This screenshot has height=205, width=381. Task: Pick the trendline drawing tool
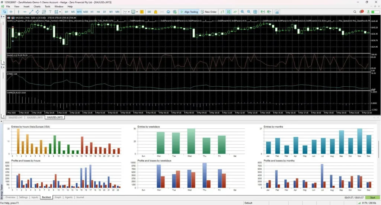click(x=31, y=12)
